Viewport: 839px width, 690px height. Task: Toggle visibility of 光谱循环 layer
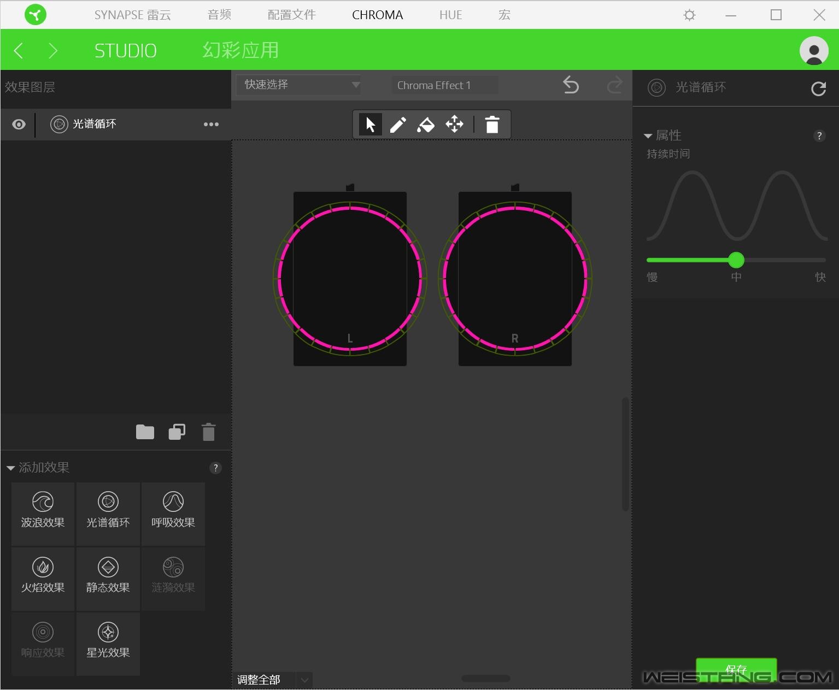point(19,125)
